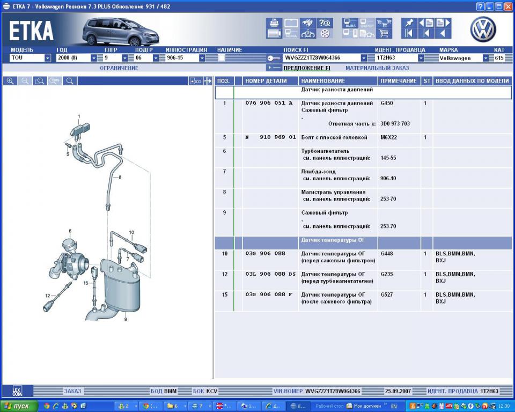
Task: Click the ОГРАНИЧЕНИЕ link
Action: [x=119, y=68]
